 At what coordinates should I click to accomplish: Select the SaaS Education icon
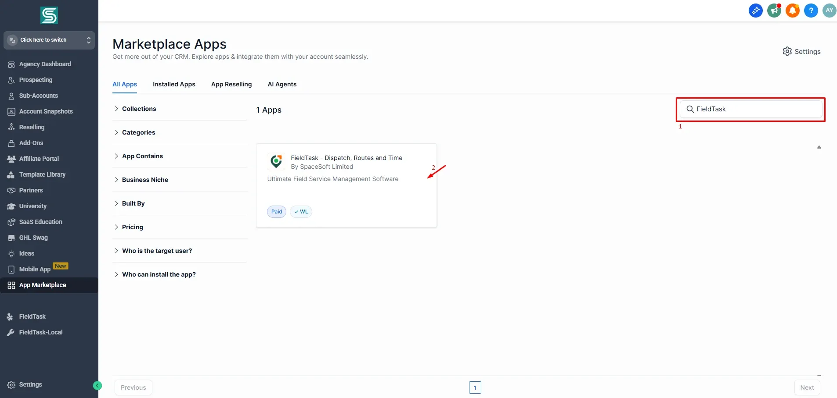click(x=11, y=222)
